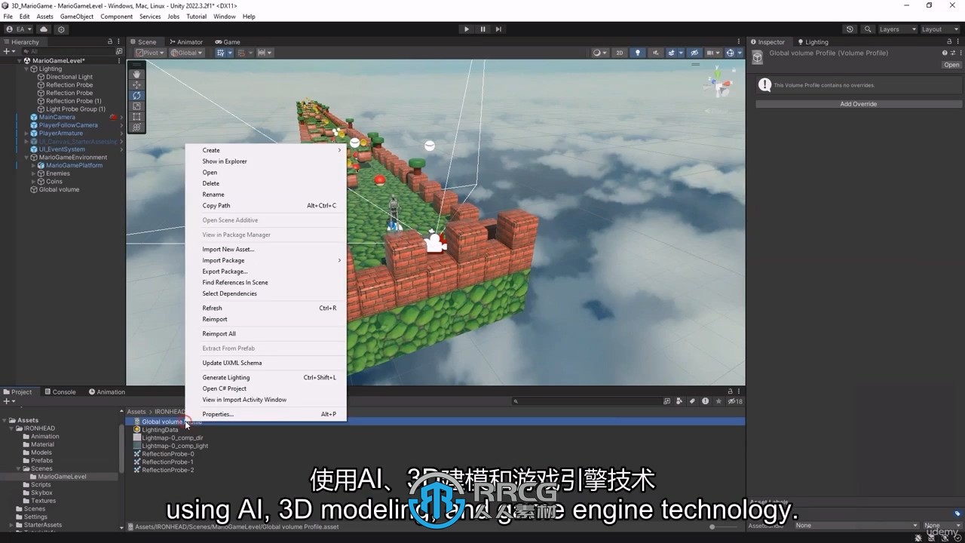Expand PlayerArmature in Hierarchy
965x543 pixels.
click(x=26, y=133)
